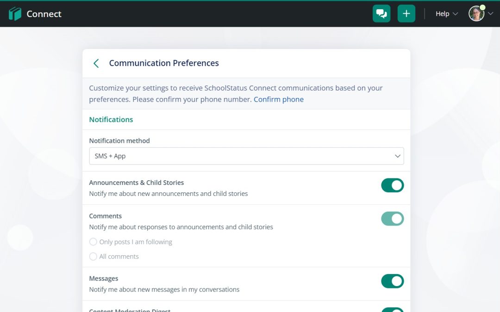Open the SMS + App notification method dropdown
Image resolution: width=500 pixels, height=312 pixels.
[x=246, y=156]
